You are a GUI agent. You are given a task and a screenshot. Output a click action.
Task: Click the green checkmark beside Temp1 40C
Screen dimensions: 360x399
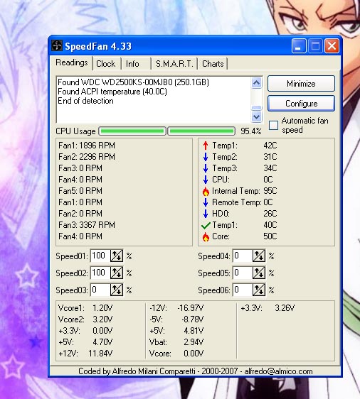pos(206,225)
